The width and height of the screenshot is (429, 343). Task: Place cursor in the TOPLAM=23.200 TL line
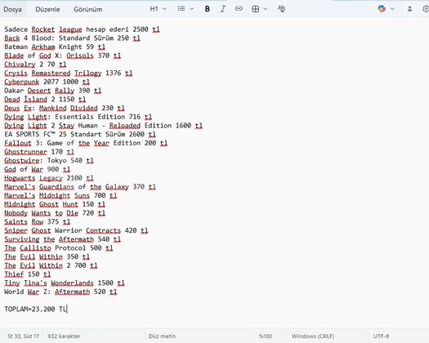pyautogui.click(x=35, y=309)
